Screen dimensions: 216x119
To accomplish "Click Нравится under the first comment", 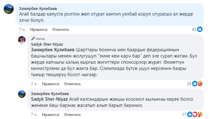I will [x=39, y=30].
